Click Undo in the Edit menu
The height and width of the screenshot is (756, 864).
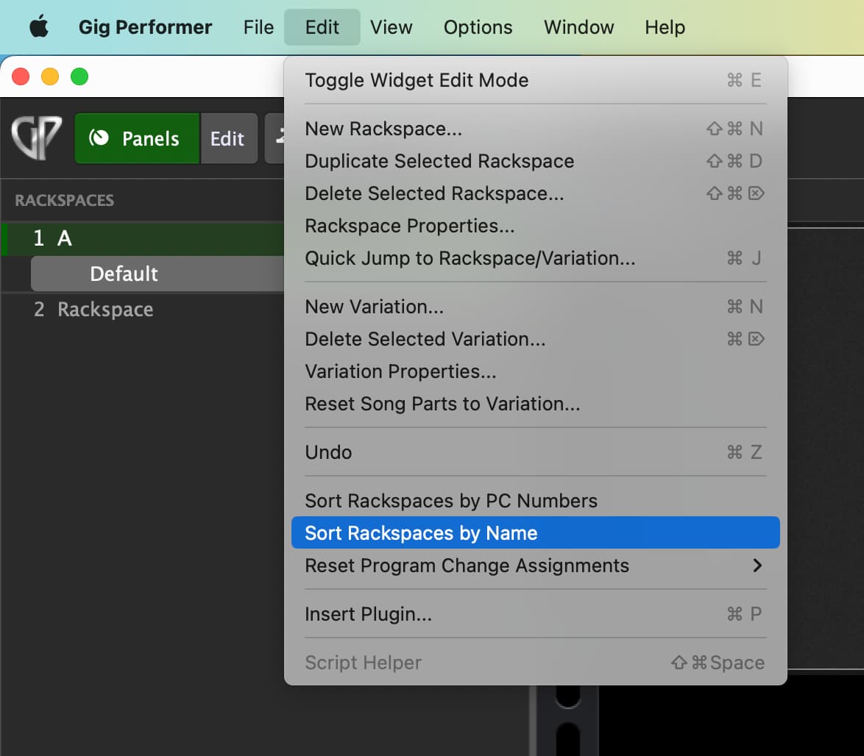(328, 452)
